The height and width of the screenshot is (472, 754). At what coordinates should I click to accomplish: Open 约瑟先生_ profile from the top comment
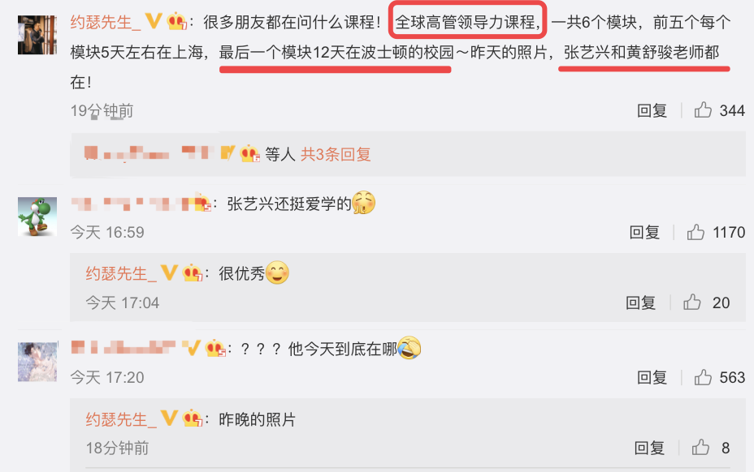(106, 22)
